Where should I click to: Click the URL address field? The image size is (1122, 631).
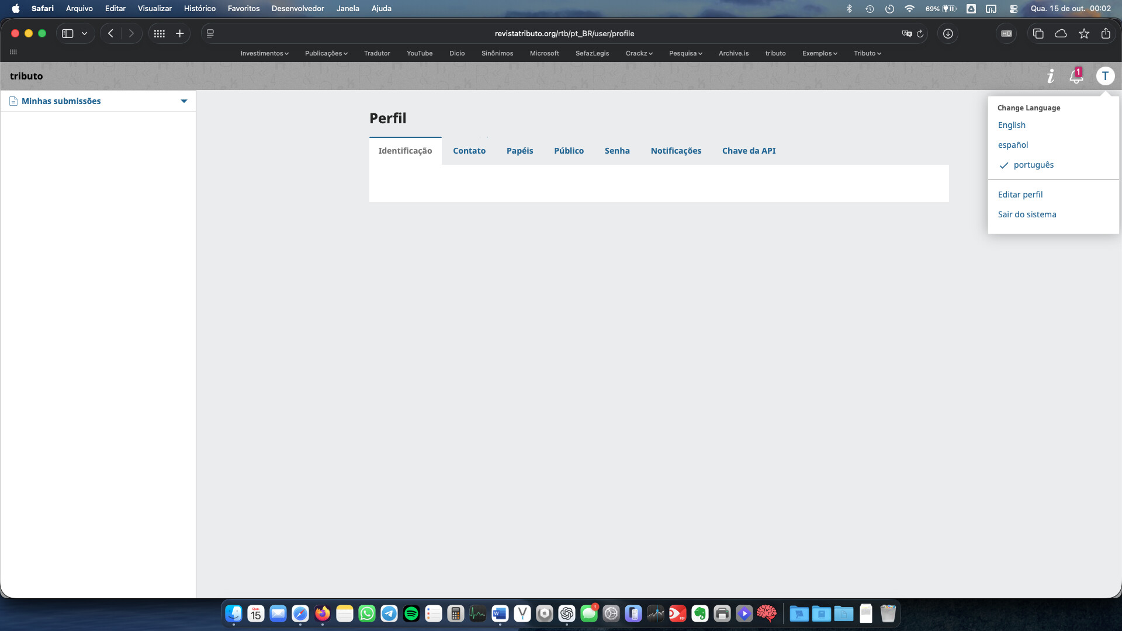click(x=564, y=34)
